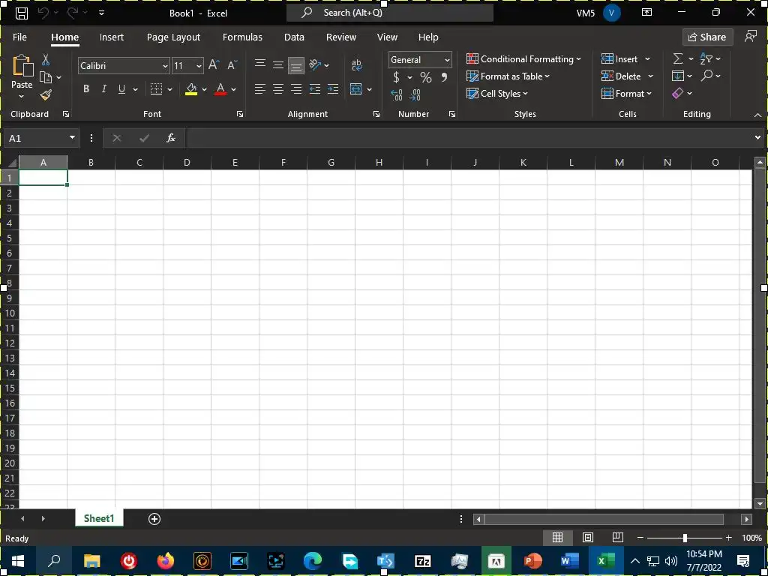Viewport: 768px width, 576px height.
Task: Click the Paste clipboard icon
Action: 22,66
